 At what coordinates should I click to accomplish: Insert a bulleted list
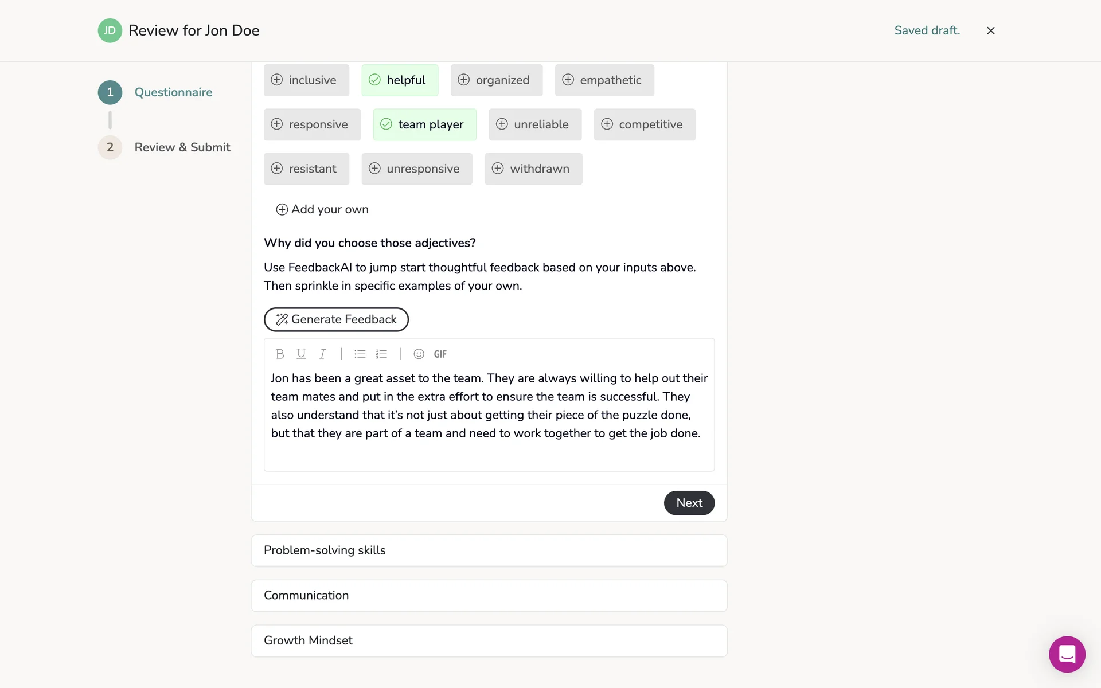coord(360,354)
